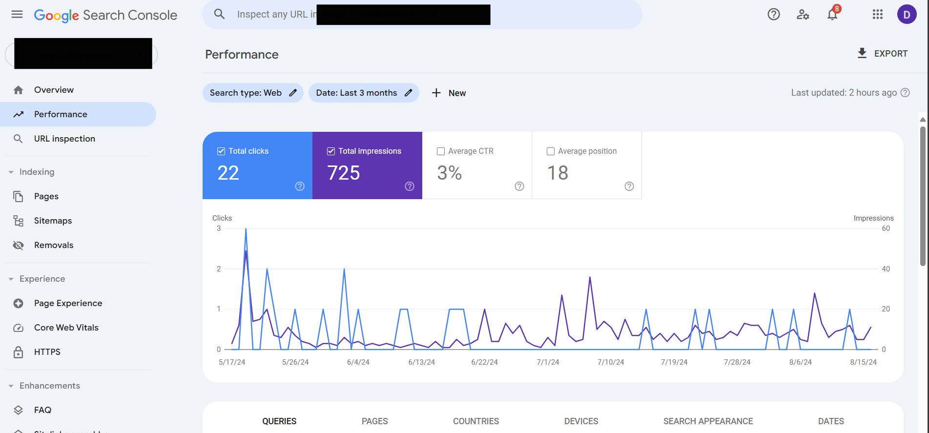Open Page Experience report
This screenshot has height=433, width=929.
(x=78, y=303)
